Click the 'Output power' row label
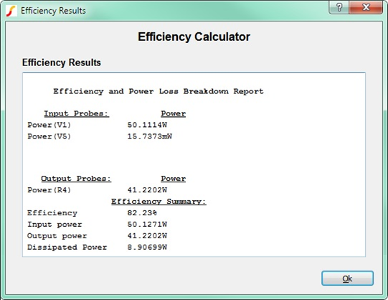Image resolution: width=388 pixels, height=300 pixels. click(57, 235)
